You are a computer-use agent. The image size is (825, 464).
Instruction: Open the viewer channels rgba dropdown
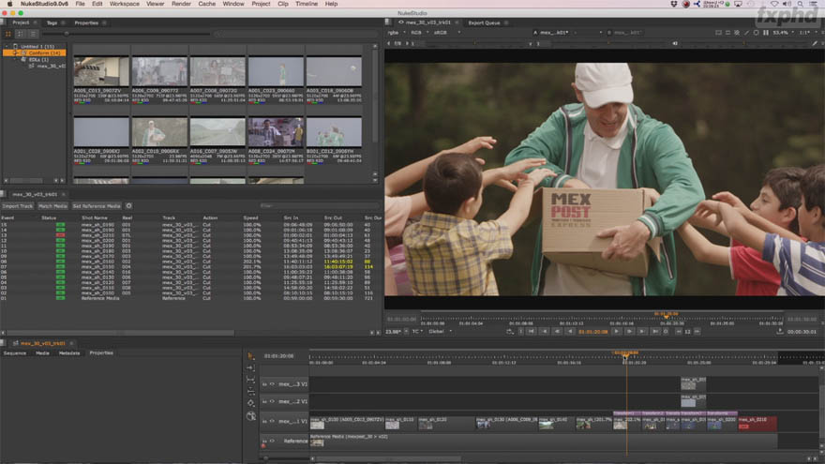397,33
